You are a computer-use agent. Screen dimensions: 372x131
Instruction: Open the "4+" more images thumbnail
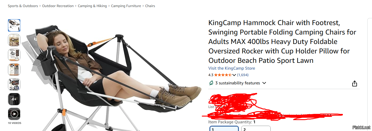14,99
